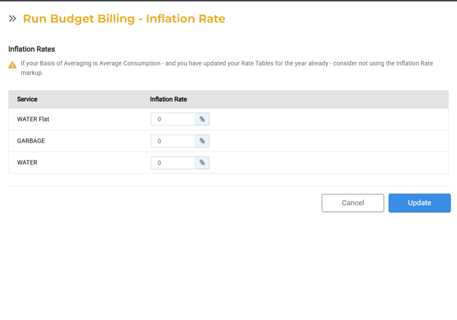Screen dimensions: 457x320
Task: Click the Inflation Rate column header
Action: [168, 100]
